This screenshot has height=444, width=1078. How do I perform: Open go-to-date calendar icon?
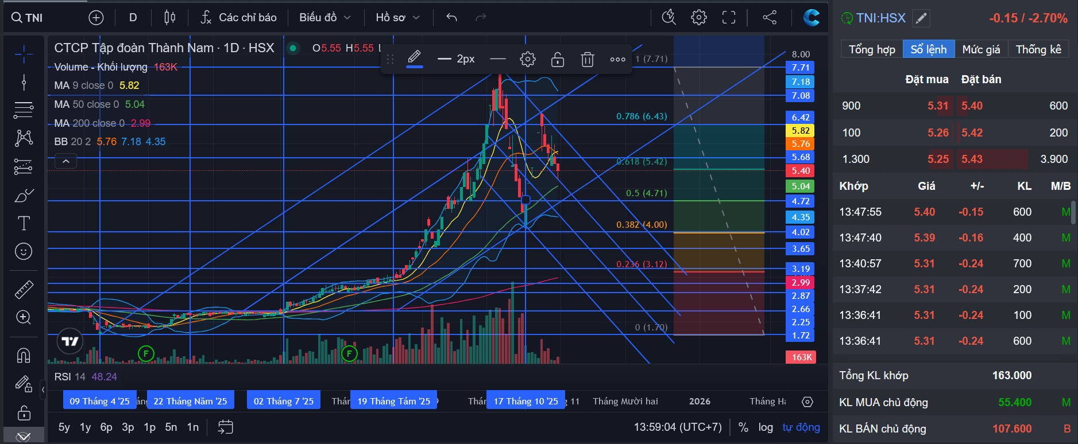[226, 427]
